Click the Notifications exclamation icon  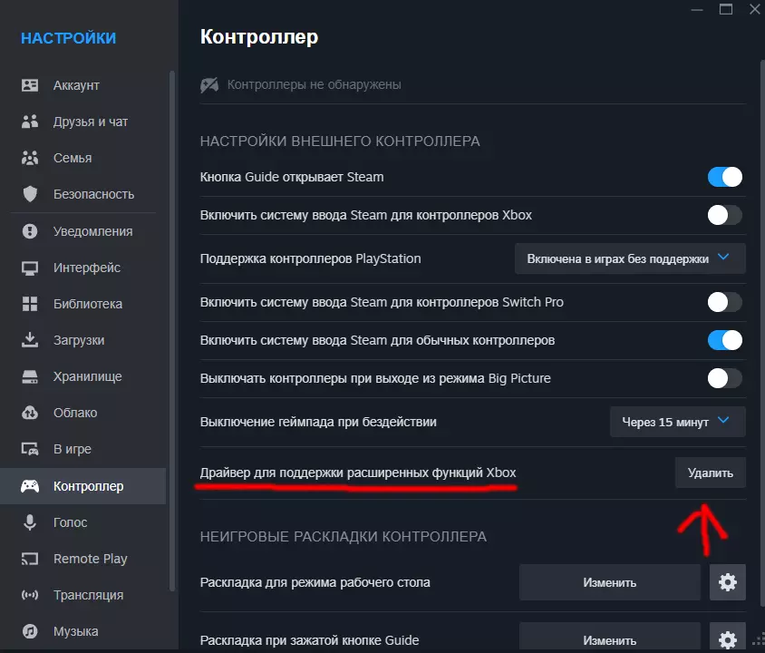point(30,231)
